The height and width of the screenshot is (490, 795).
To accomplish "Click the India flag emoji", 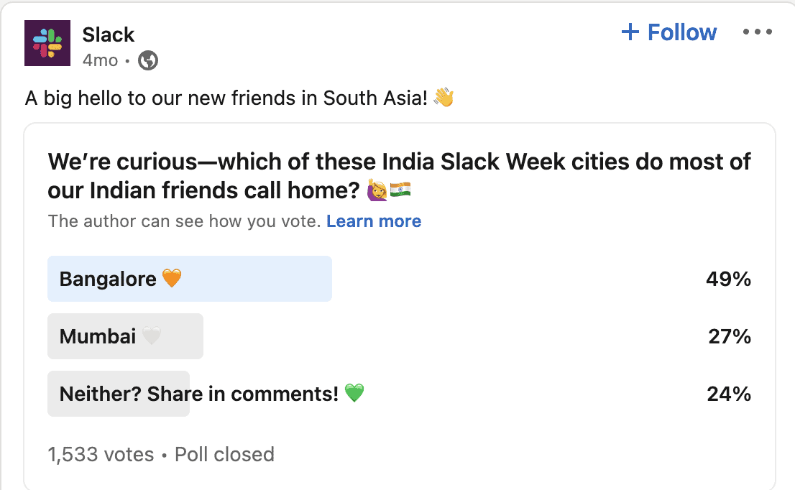I will 400,190.
